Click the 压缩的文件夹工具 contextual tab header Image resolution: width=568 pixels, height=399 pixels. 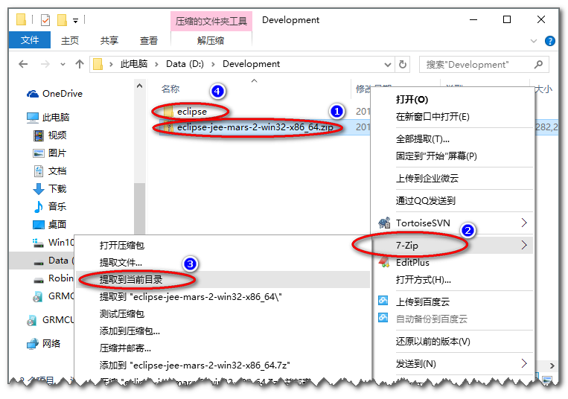click(x=211, y=21)
